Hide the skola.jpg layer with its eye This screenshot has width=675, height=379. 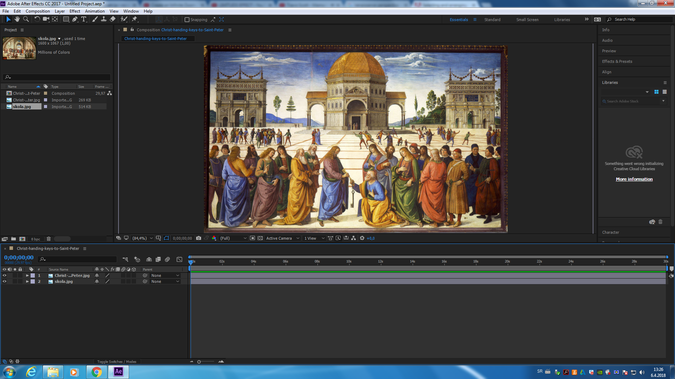point(5,281)
